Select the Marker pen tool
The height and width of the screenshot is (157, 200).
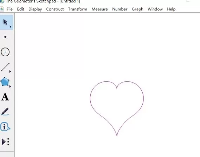click(x=5, y=112)
